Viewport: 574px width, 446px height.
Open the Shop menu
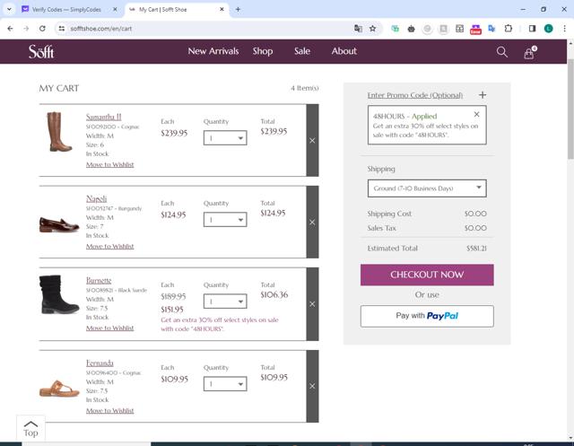[x=263, y=51]
